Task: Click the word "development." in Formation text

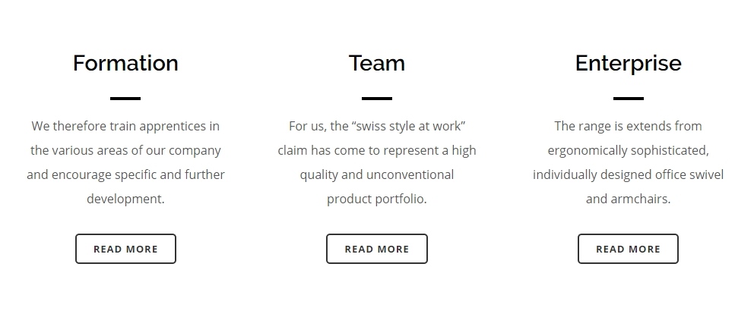Action: point(125,199)
